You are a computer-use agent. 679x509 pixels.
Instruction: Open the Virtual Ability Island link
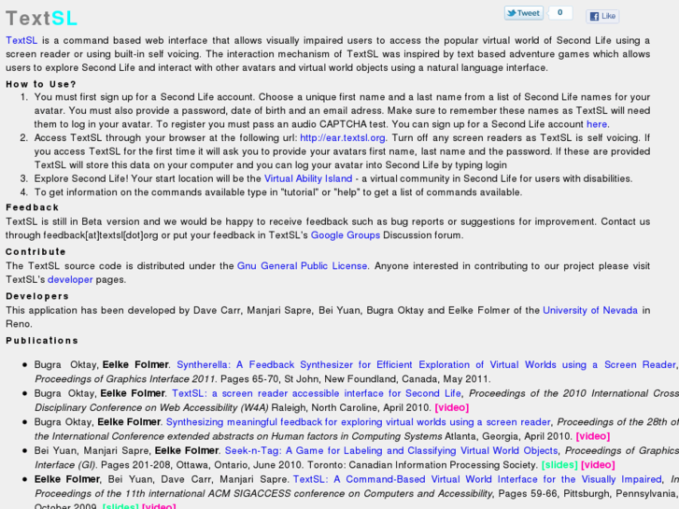(308, 178)
